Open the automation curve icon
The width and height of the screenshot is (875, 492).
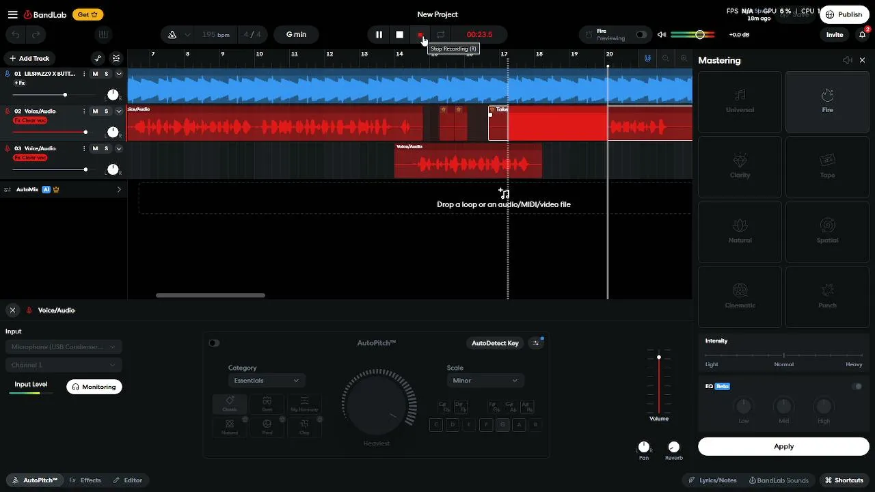coord(98,59)
